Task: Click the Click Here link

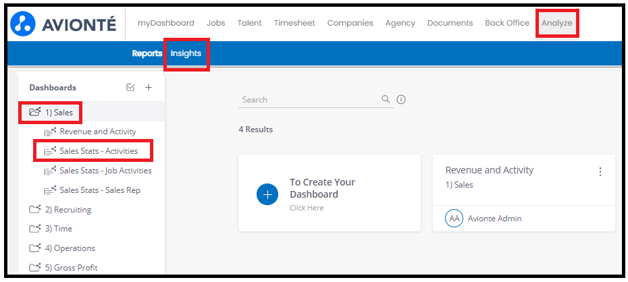Action: coord(307,208)
